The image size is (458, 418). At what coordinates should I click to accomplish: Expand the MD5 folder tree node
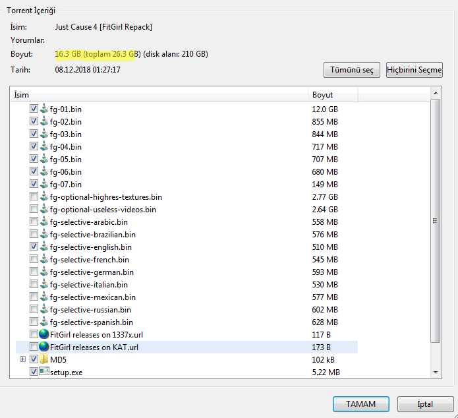22,359
